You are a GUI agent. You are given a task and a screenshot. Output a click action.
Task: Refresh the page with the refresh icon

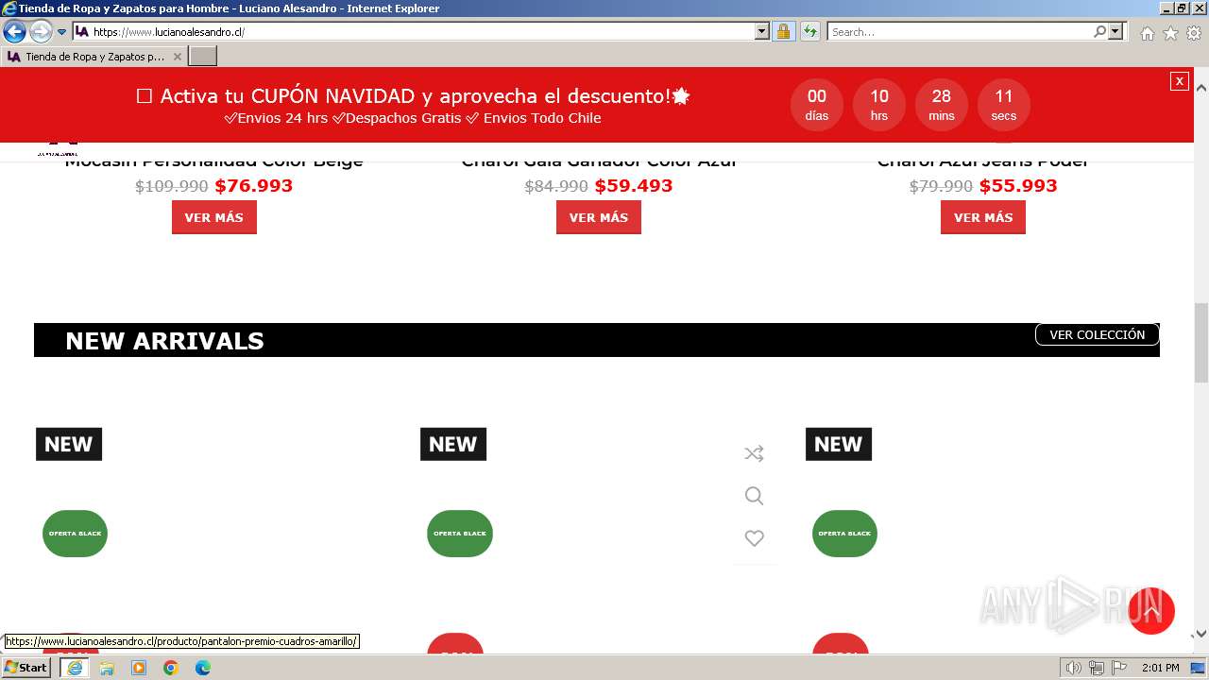pos(810,31)
